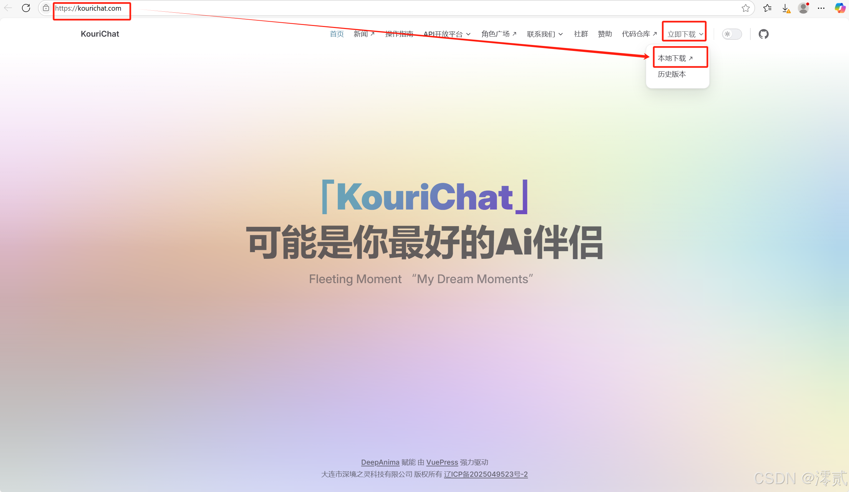The width and height of the screenshot is (849, 492).
Task: Select 历史版本 menu entry
Action: (x=671, y=74)
